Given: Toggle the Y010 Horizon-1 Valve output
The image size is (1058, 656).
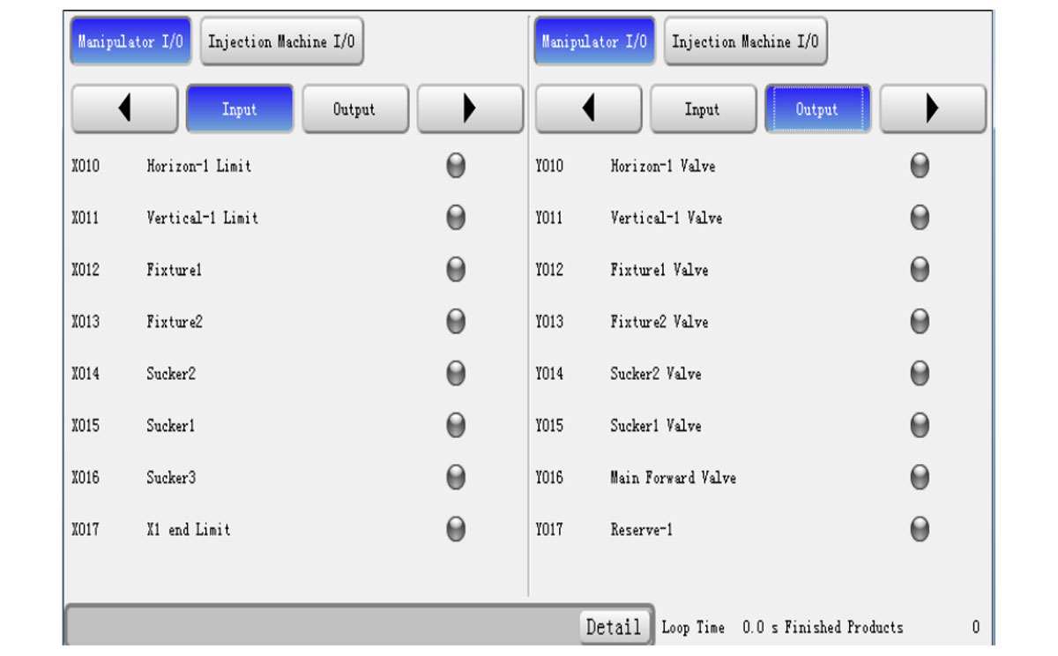Looking at the screenshot, I should [x=920, y=166].
